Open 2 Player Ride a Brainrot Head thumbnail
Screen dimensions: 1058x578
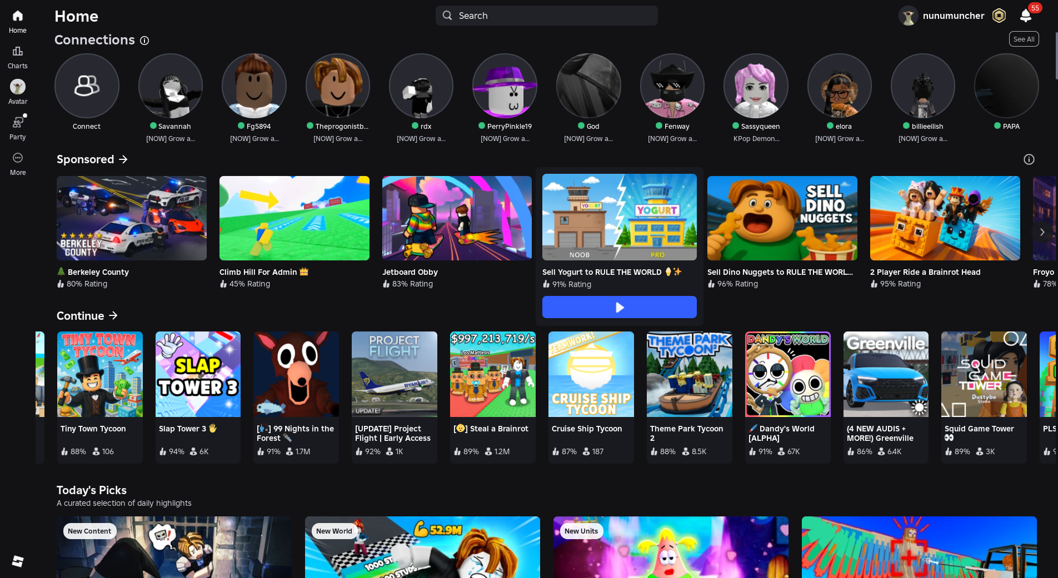(945, 218)
